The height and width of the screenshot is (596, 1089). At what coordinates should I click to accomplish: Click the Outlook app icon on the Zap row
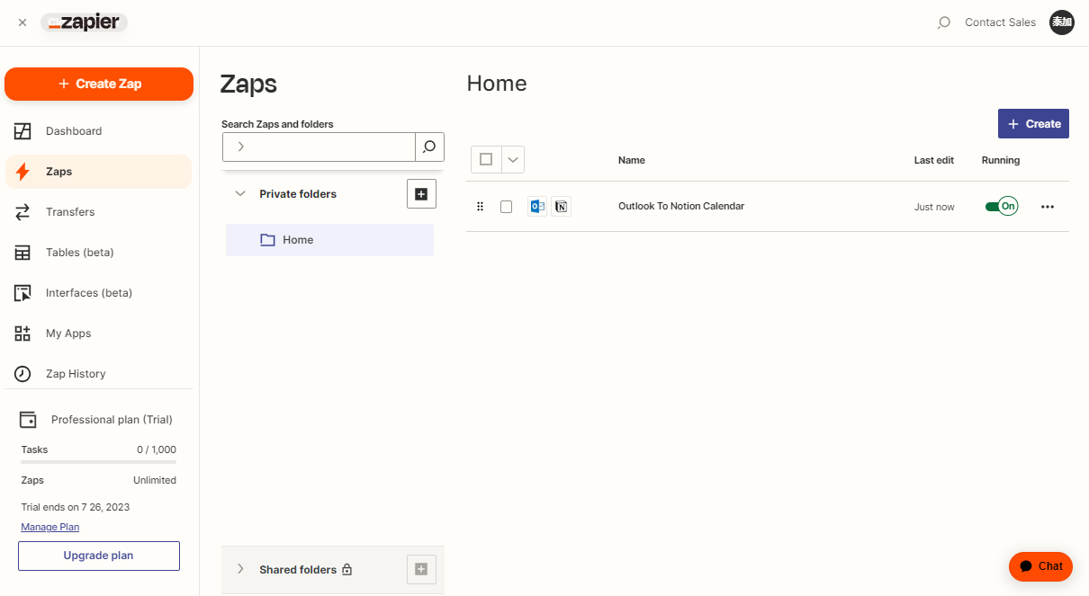point(537,207)
